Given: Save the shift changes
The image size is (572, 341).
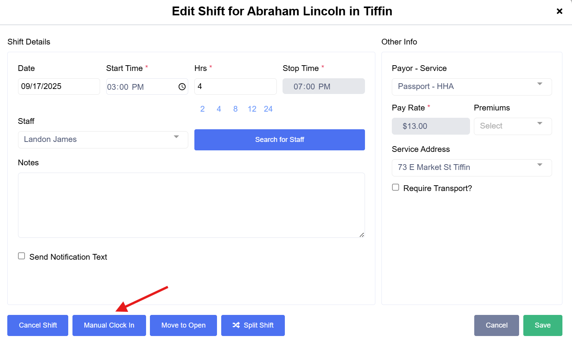Looking at the screenshot, I should click(542, 325).
